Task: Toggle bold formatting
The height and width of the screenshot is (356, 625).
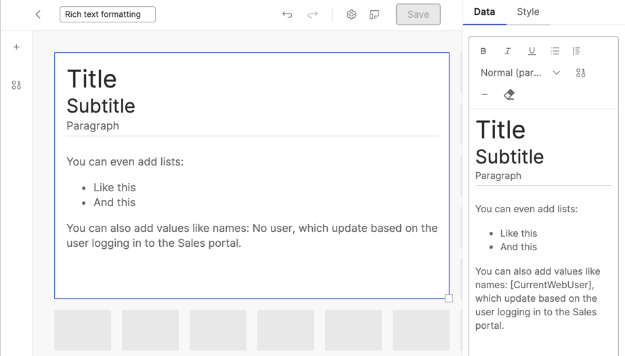Action: [483, 51]
